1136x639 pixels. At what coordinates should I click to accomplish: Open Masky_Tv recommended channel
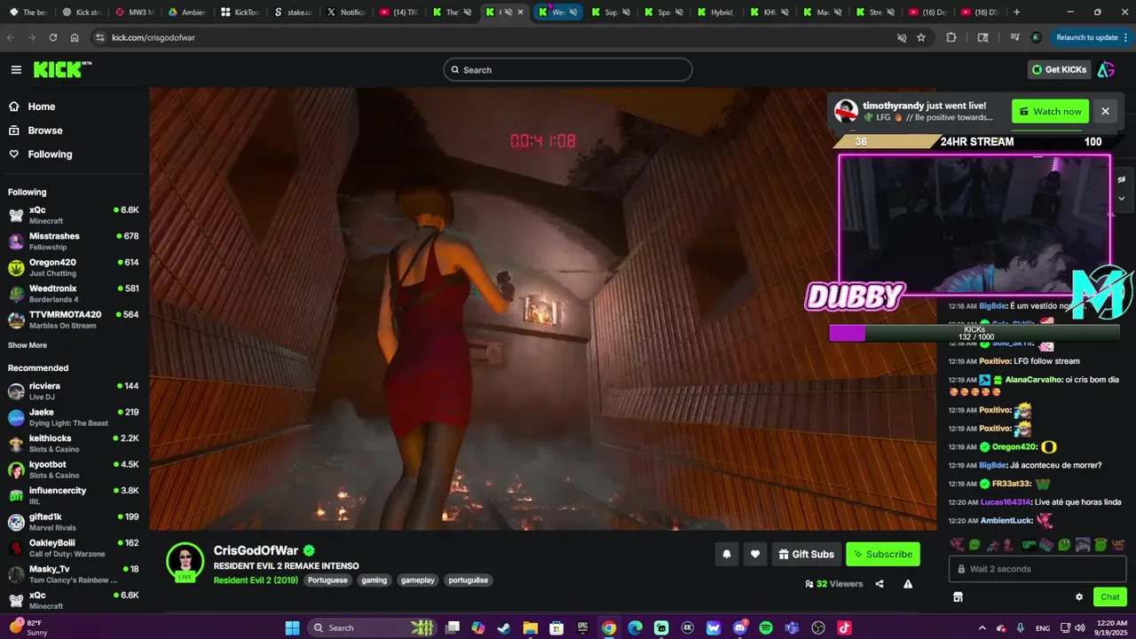pyautogui.click(x=74, y=574)
